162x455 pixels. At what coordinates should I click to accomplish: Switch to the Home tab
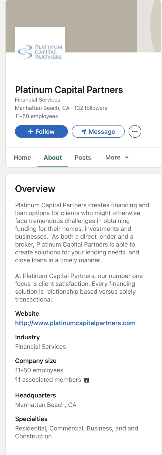click(x=22, y=158)
